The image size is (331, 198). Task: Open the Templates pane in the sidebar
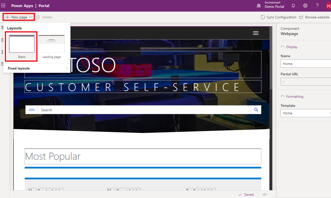coord(2,64)
